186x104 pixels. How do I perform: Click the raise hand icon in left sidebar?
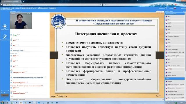tap(5, 37)
